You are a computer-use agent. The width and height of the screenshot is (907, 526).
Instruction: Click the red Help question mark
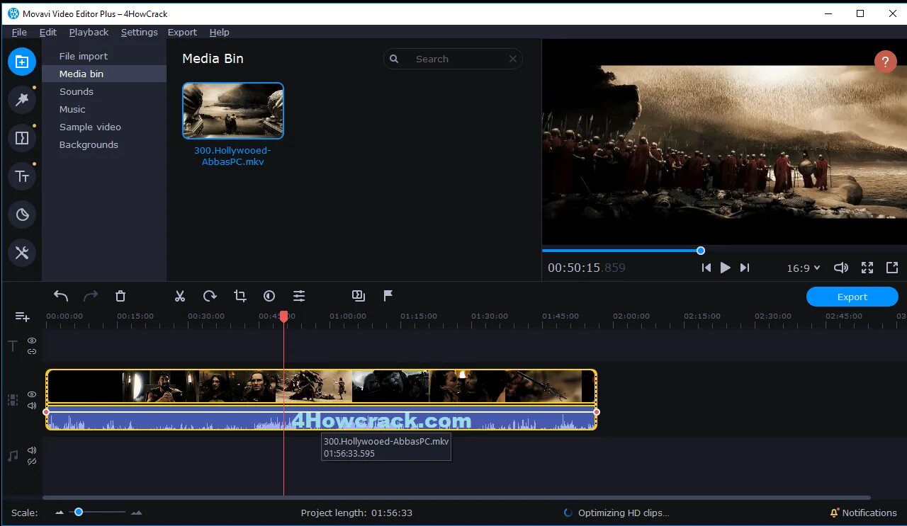[x=885, y=62]
